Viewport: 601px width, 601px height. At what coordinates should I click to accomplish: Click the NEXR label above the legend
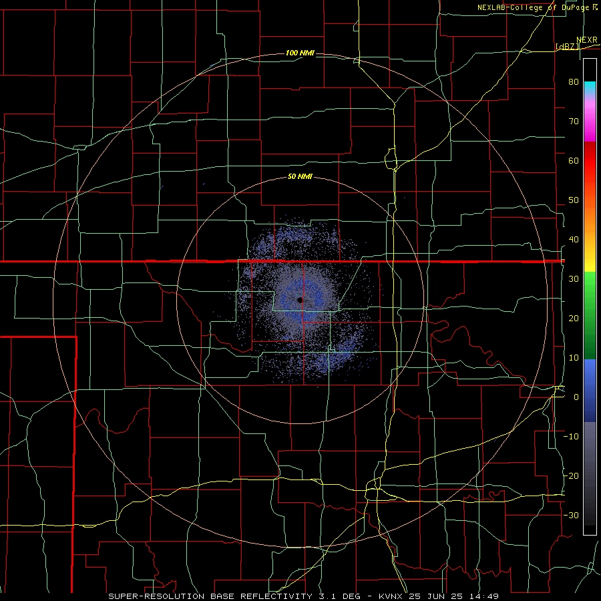pos(586,40)
